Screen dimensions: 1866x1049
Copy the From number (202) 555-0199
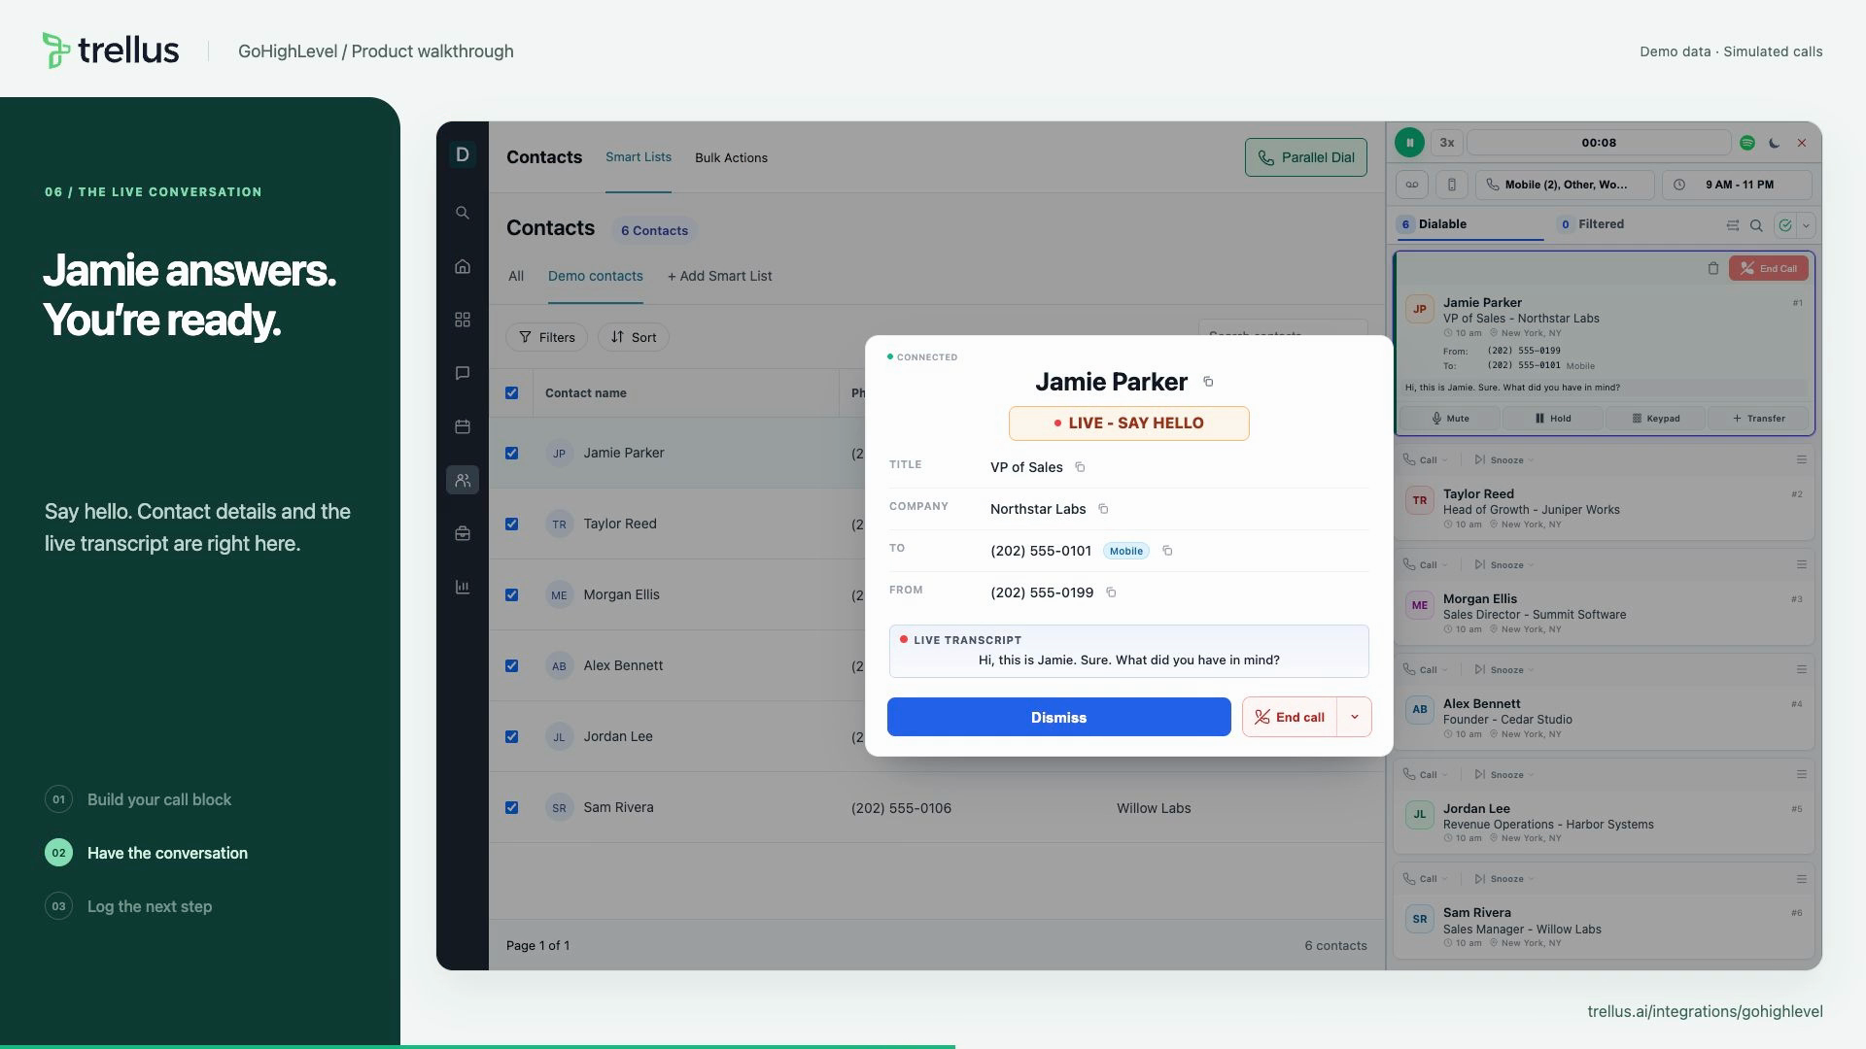point(1111,592)
